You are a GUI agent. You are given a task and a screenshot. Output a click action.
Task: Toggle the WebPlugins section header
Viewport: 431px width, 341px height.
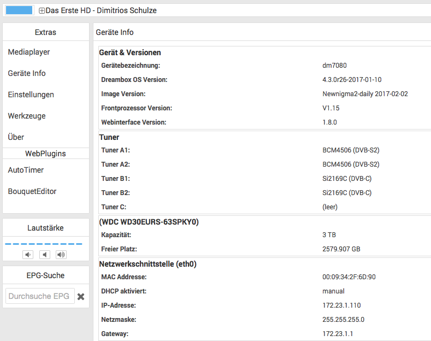click(45, 154)
